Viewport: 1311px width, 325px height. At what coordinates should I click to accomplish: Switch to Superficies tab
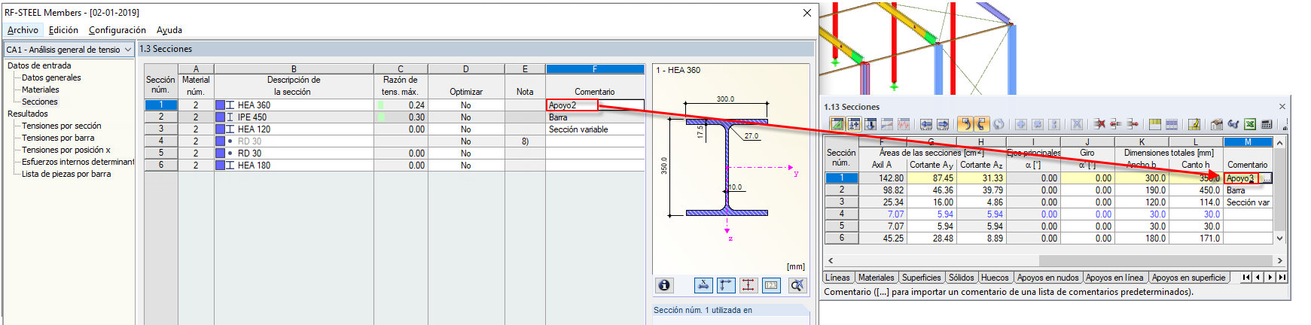click(x=922, y=278)
